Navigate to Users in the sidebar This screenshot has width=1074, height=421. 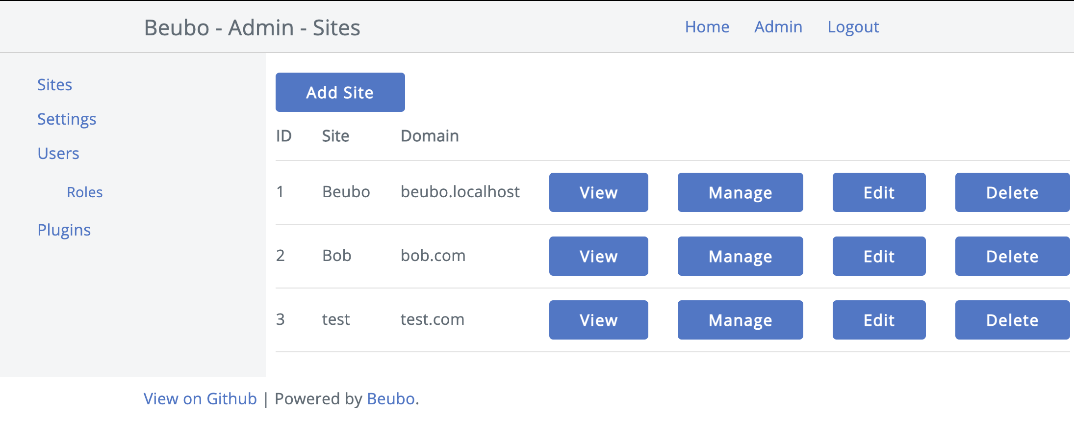(x=58, y=154)
